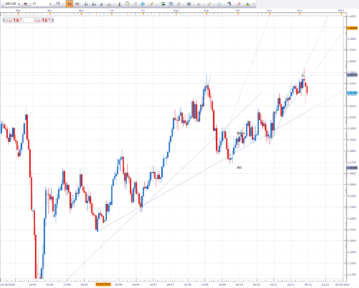Toggle the Ask price button
This screenshot has height=288, width=359.
tap(77, 4)
